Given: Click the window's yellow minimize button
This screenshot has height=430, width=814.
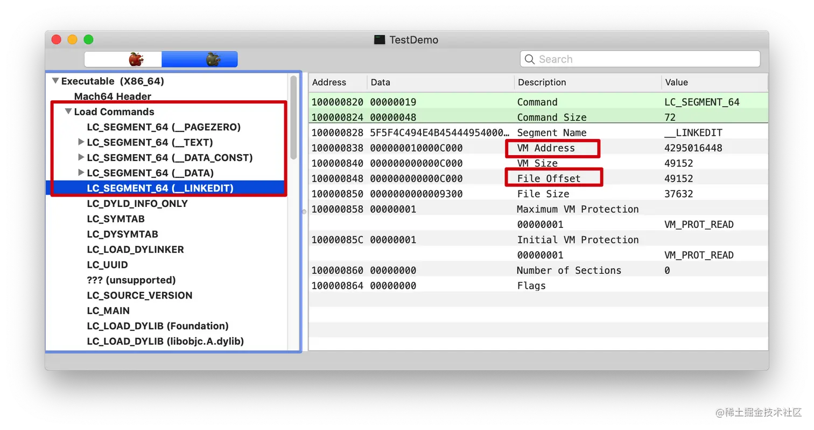Looking at the screenshot, I should [x=73, y=39].
